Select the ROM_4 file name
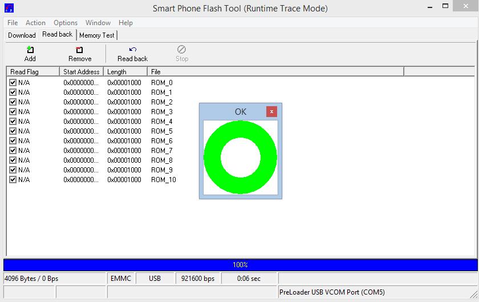479x302 pixels. pos(162,122)
